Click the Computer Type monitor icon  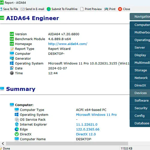(16, 110)
